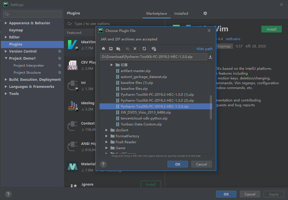288x200 pixels.
Task: Collapse the Project: Demo1 section
Action: 6,58
